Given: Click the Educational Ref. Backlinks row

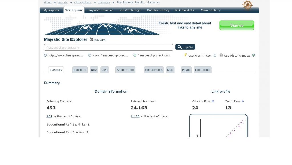Looking at the screenshot, I should (68, 124).
